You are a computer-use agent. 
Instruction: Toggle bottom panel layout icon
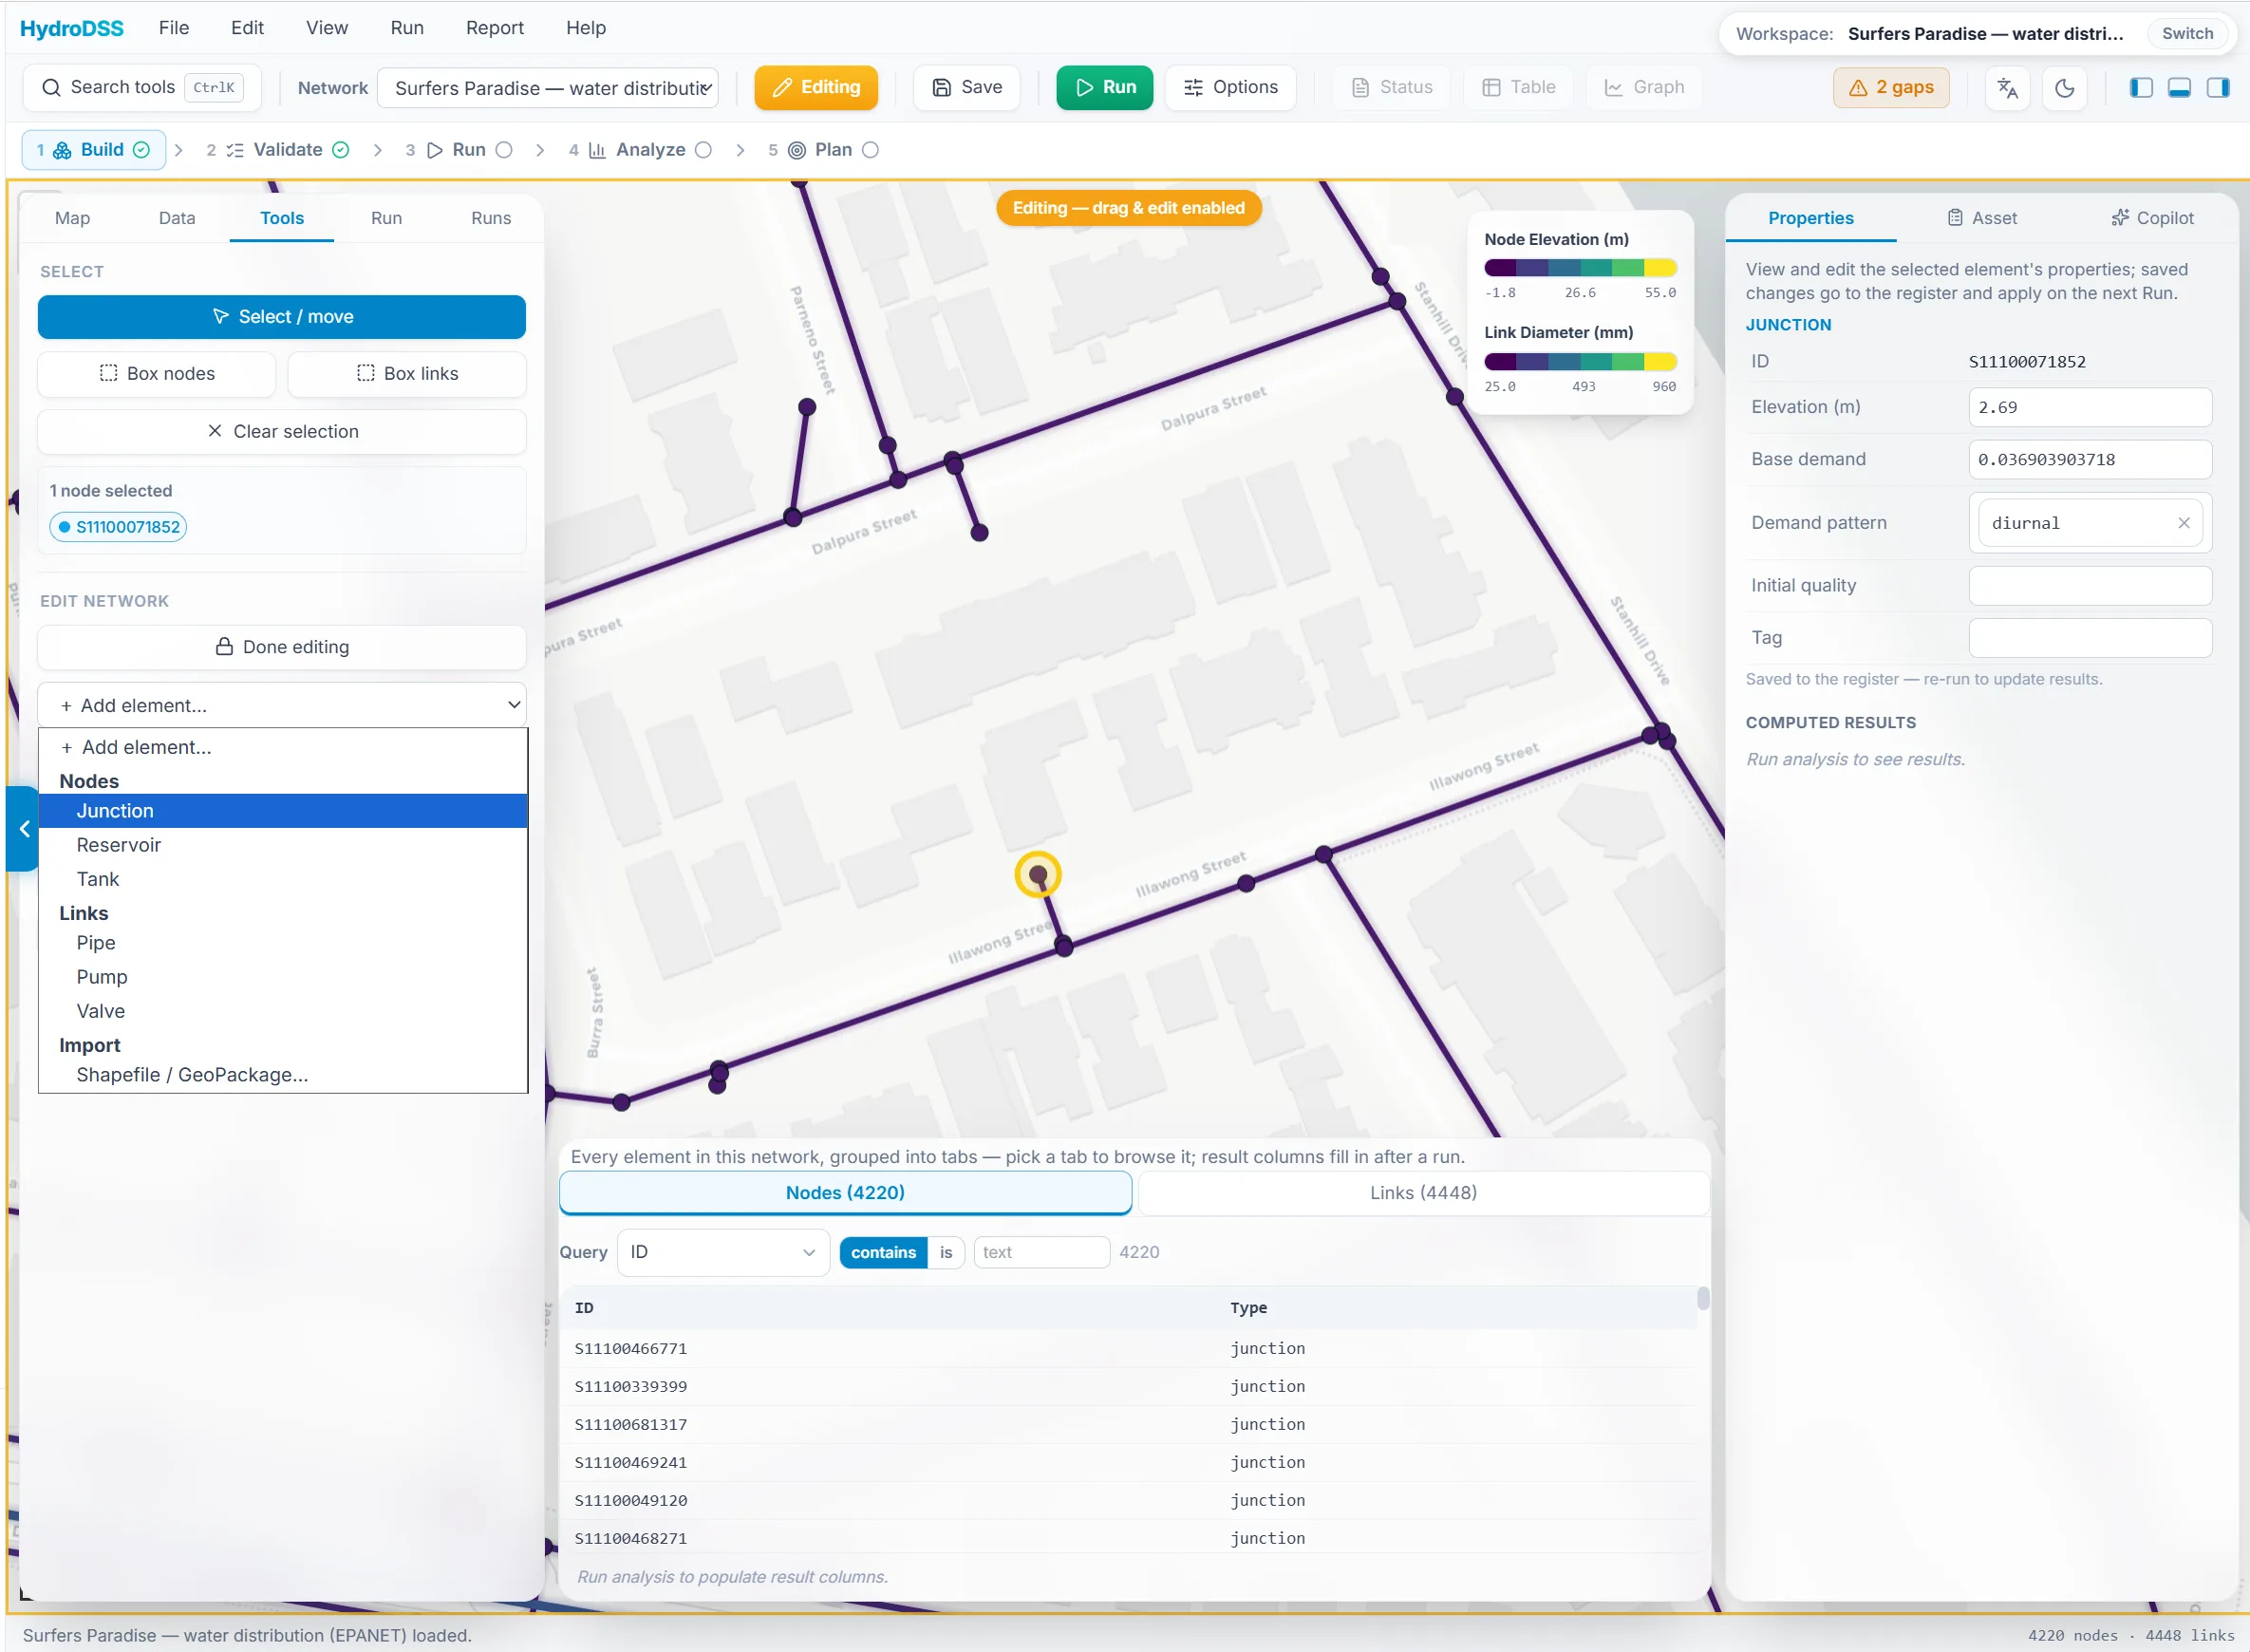pyautogui.click(x=2179, y=88)
